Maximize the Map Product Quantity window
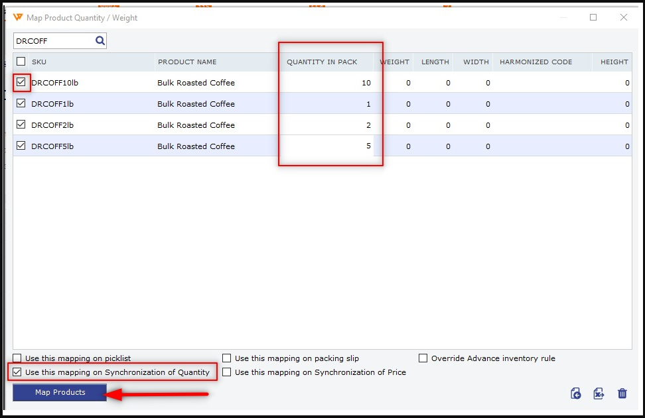The height and width of the screenshot is (418, 645). (x=593, y=18)
